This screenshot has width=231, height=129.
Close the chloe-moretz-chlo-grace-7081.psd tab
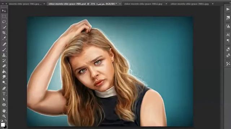(x=120, y=4)
